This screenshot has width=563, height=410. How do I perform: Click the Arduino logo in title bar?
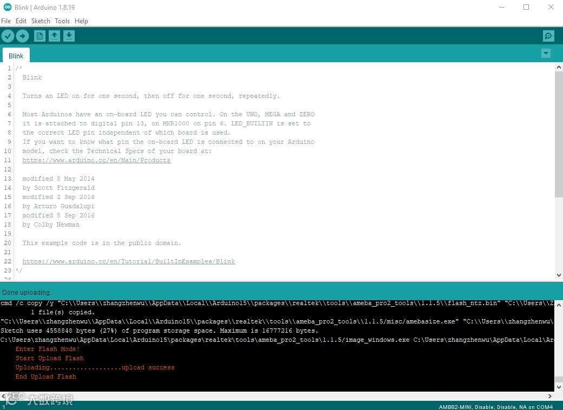[7, 7]
